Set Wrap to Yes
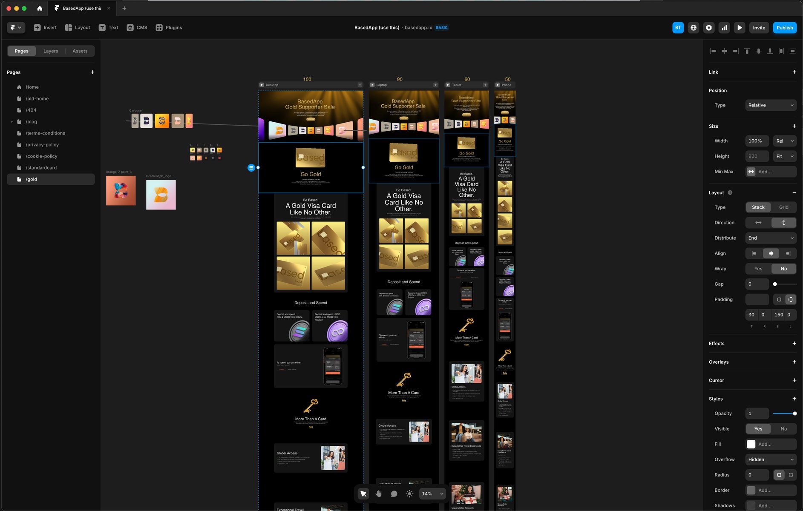This screenshot has width=803, height=511. coord(758,269)
